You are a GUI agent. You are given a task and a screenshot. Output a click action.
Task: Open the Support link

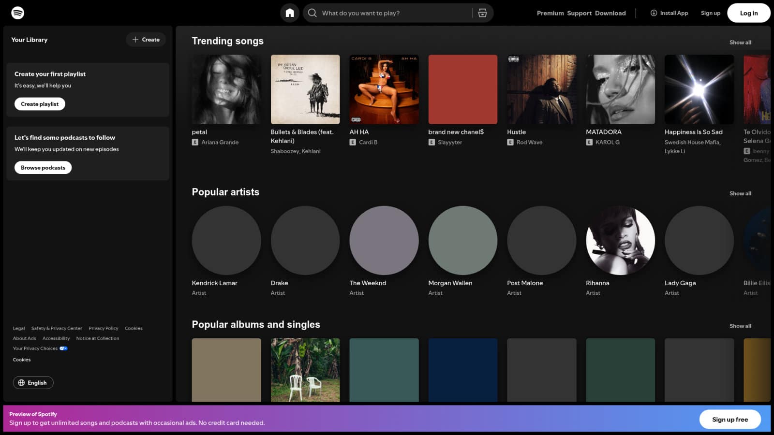[579, 13]
